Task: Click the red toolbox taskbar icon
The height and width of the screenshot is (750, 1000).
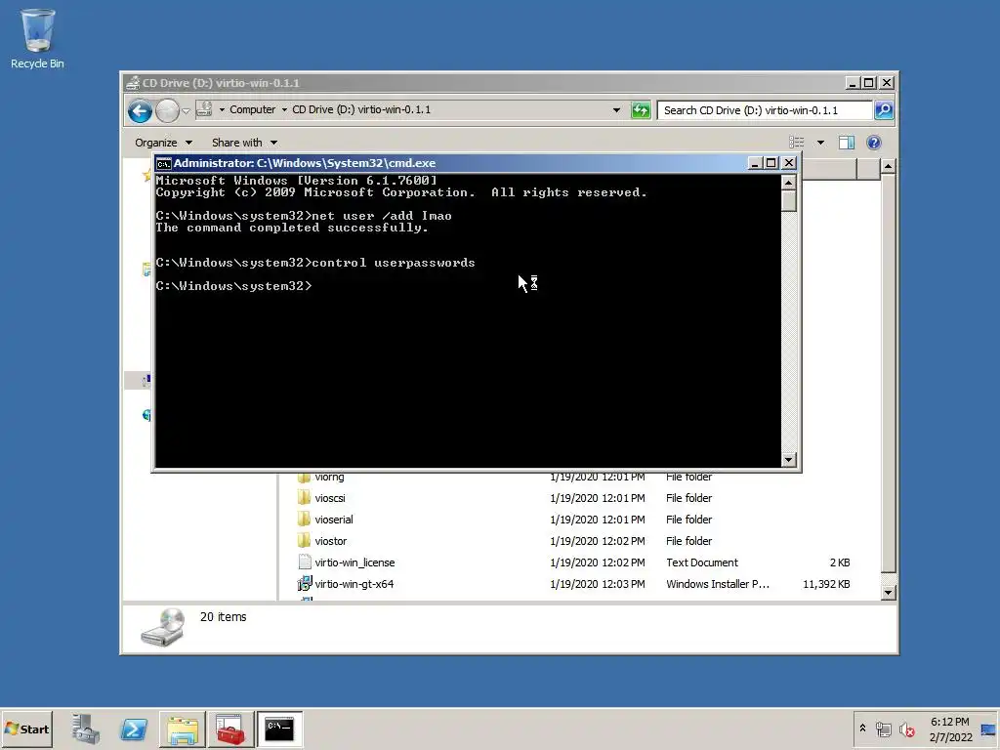Action: tap(230, 729)
